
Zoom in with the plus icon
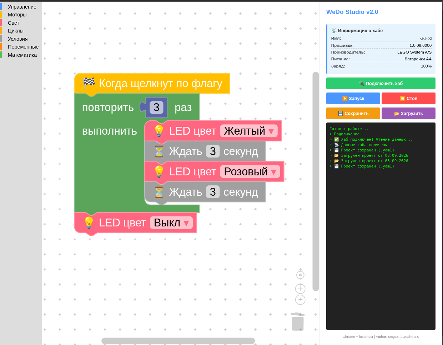pyautogui.click(x=300, y=289)
